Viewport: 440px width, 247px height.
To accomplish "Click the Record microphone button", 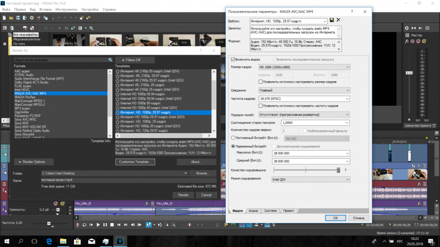I will click(x=77, y=225).
